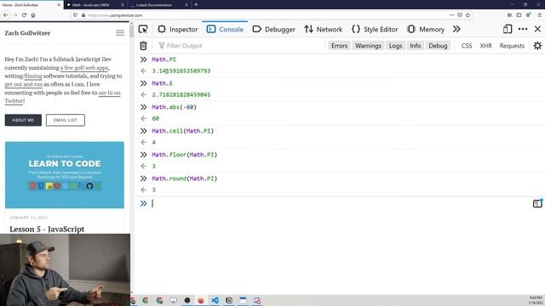545x306 pixels.
Task: Go back with browser back arrow
Action: click(6, 15)
